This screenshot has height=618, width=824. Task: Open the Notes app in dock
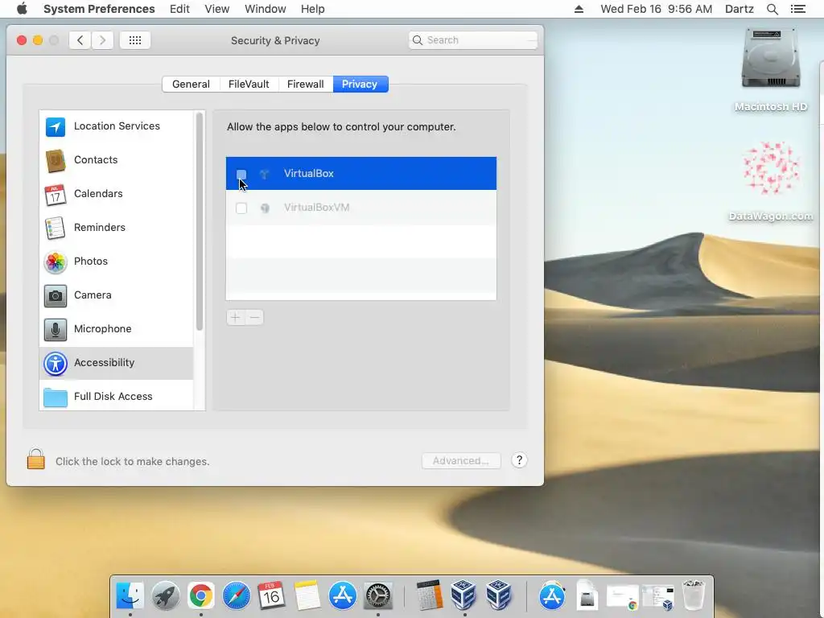click(x=307, y=595)
